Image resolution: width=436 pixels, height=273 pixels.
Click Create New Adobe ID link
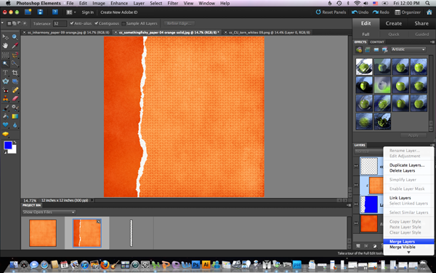[x=118, y=12]
